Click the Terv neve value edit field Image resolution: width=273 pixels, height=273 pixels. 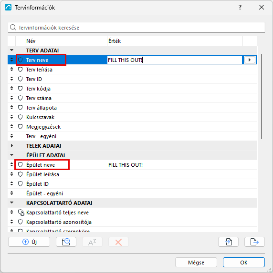point(174,60)
